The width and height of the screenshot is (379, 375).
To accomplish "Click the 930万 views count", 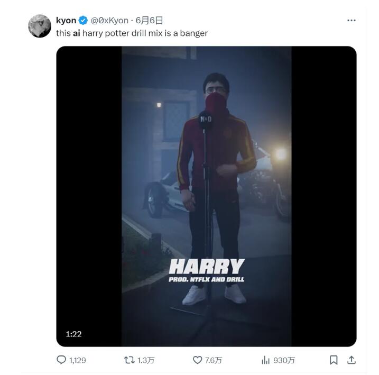I will pos(284,360).
